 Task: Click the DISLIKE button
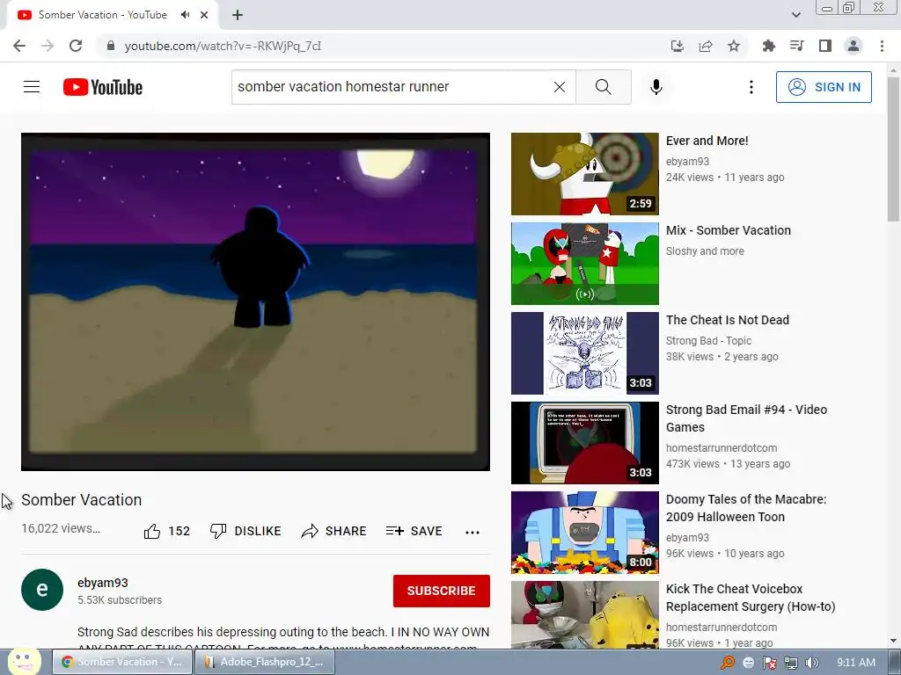245,531
